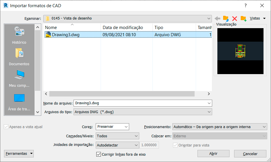Click the red X delete icon
Screen dimensions: 271x162
pos(235,18)
